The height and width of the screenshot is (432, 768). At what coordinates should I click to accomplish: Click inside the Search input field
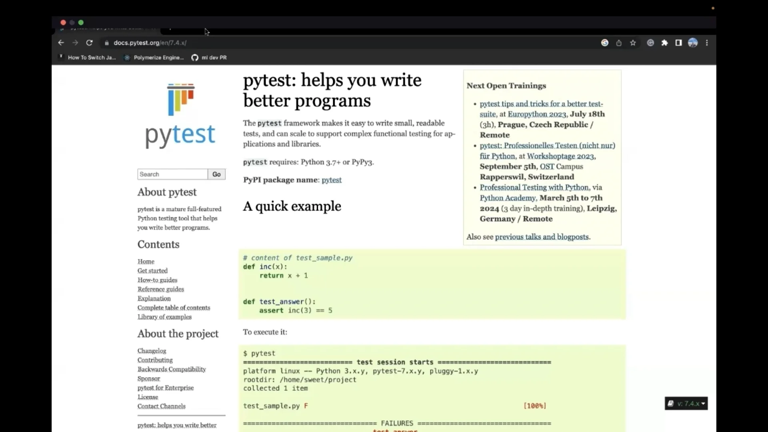(172, 174)
